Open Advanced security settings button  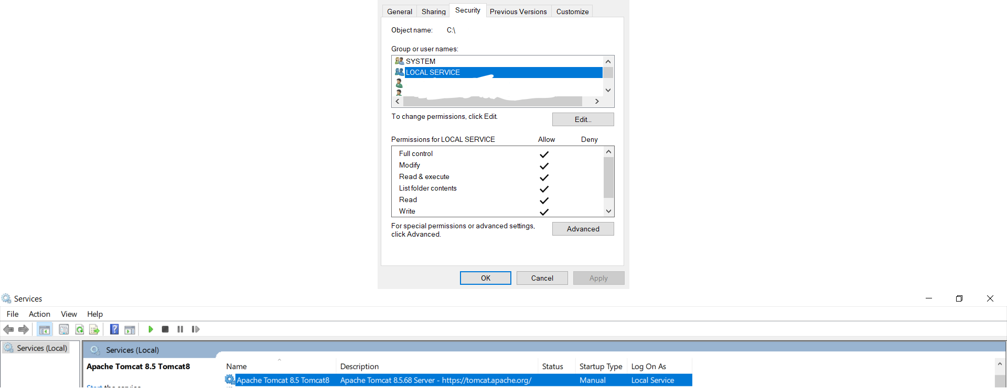[583, 229]
